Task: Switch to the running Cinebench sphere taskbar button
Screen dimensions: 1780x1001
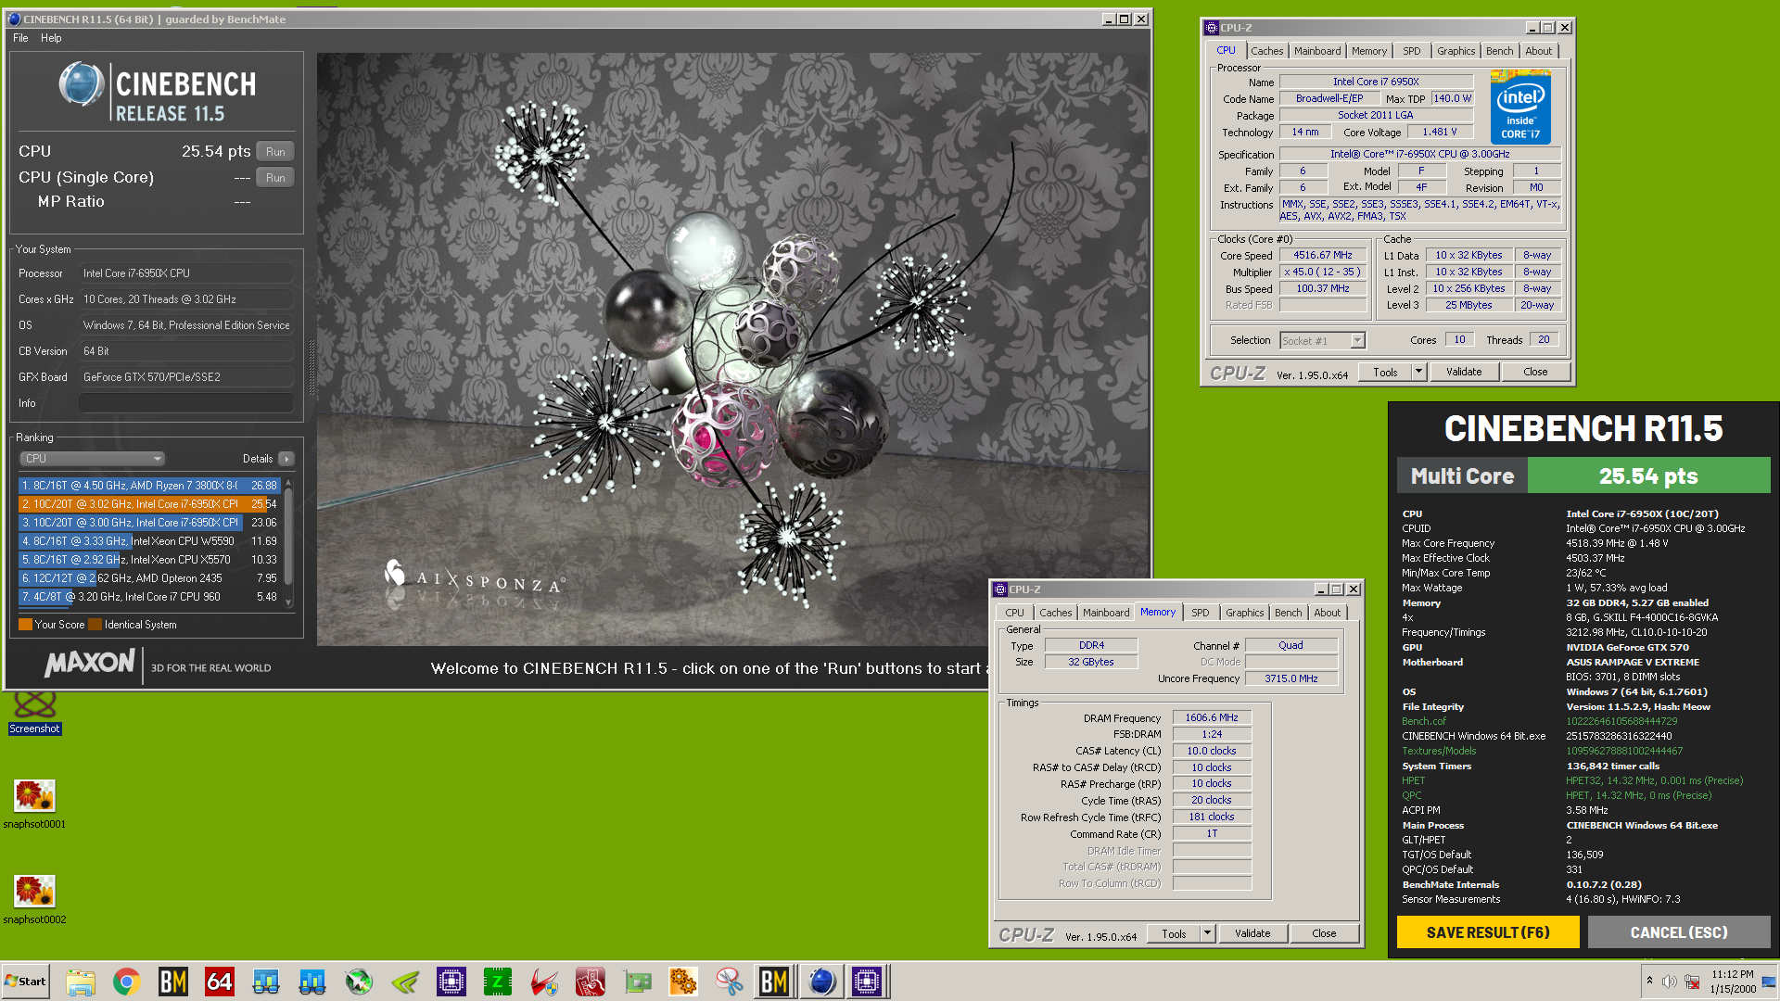Action: (x=821, y=982)
